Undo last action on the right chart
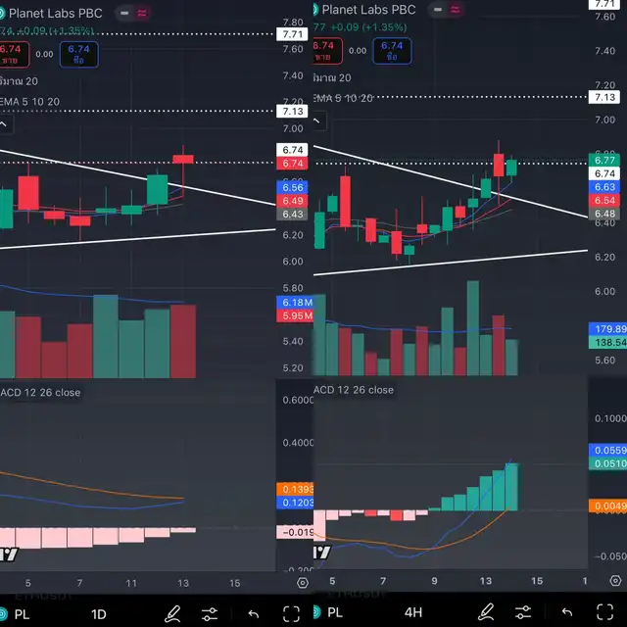 (566, 613)
